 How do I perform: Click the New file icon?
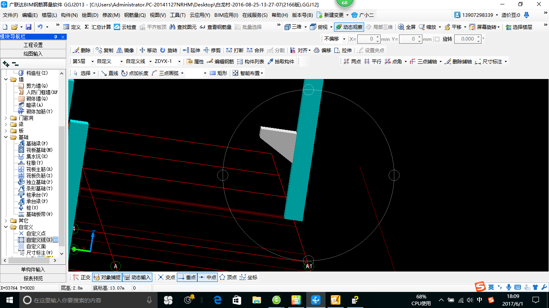click(5, 27)
